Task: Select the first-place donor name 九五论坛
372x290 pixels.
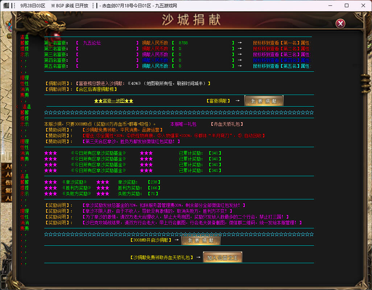Action: [92, 43]
